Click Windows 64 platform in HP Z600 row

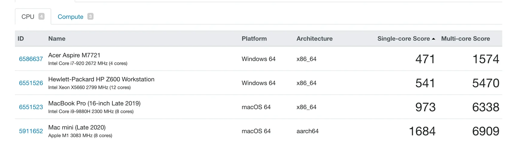tap(258, 83)
